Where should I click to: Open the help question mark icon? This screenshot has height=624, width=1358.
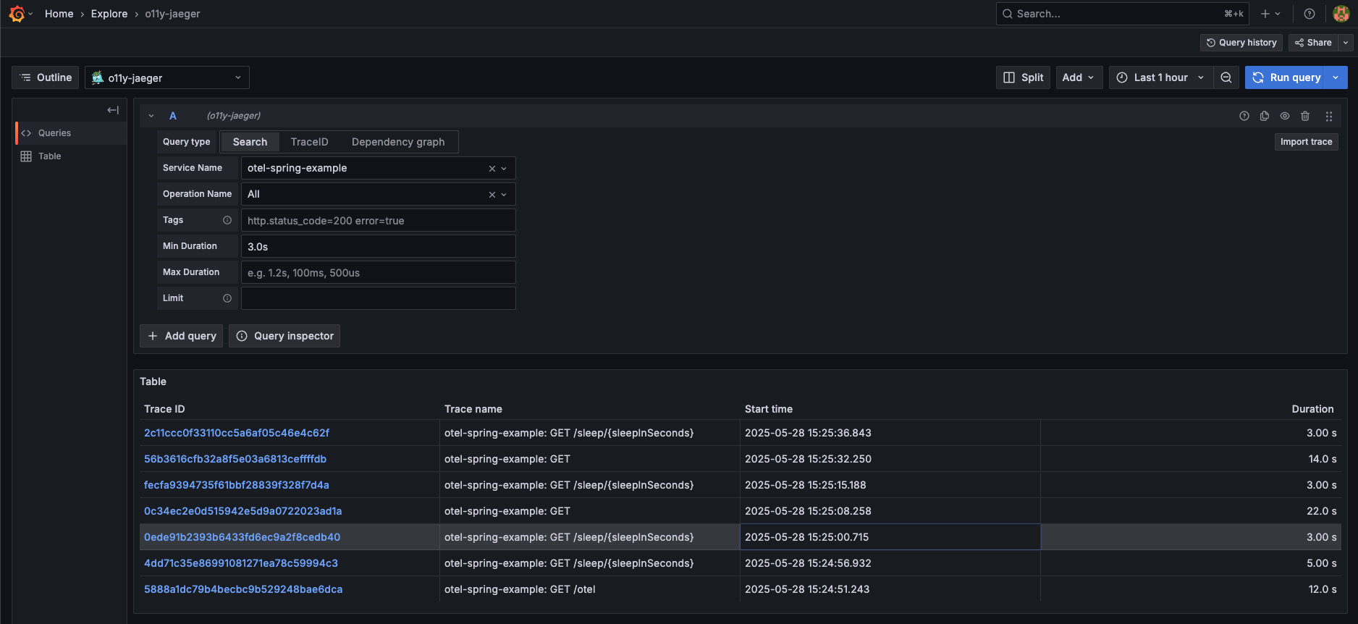tap(1309, 14)
